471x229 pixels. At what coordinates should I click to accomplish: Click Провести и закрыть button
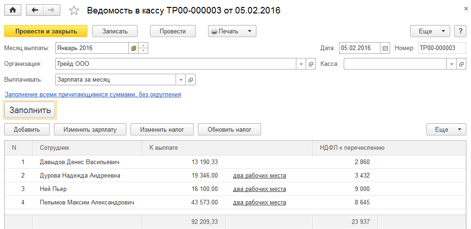[x=46, y=31]
